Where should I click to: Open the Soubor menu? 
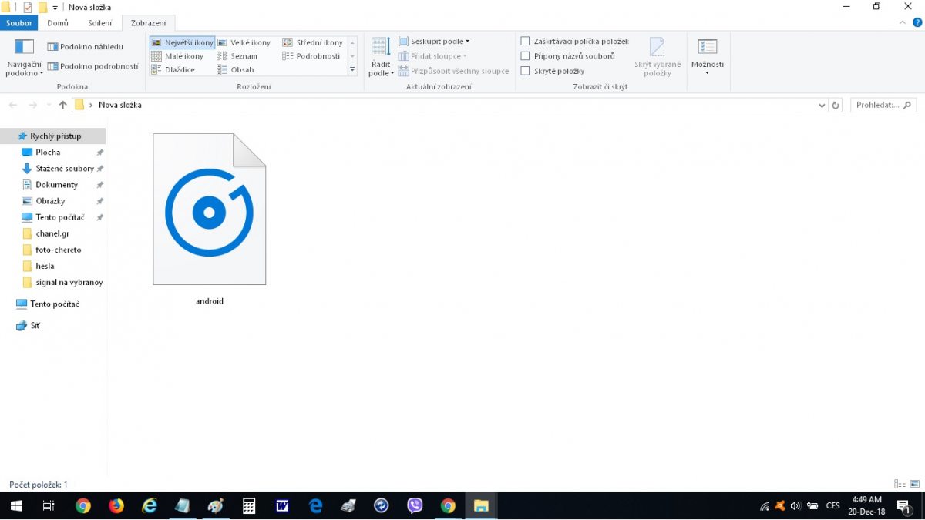(19, 23)
